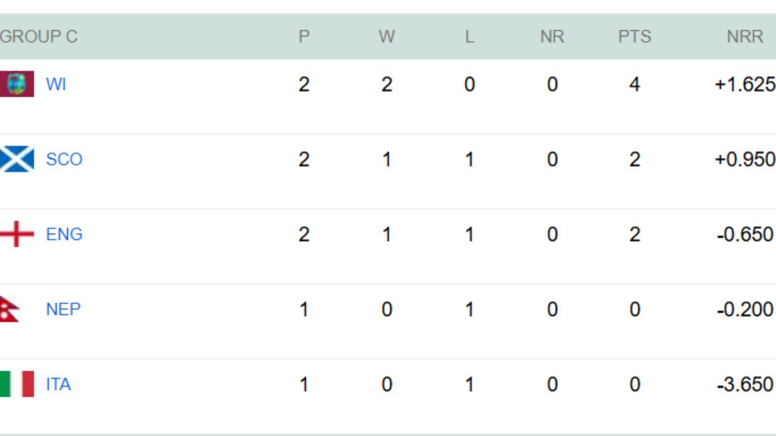Sort the table by the P column
The width and height of the screenshot is (776, 436).
[x=304, y=36]
